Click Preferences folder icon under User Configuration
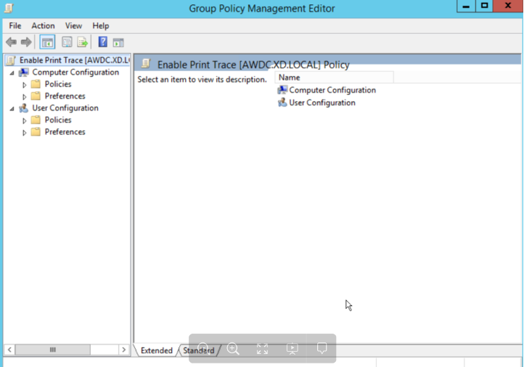524x367 pixels. click(x=36, y=131)
